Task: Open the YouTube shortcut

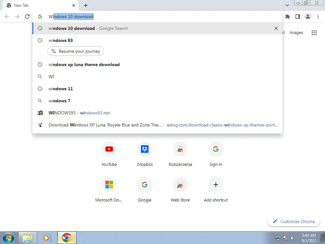Action: click(109, 154)
